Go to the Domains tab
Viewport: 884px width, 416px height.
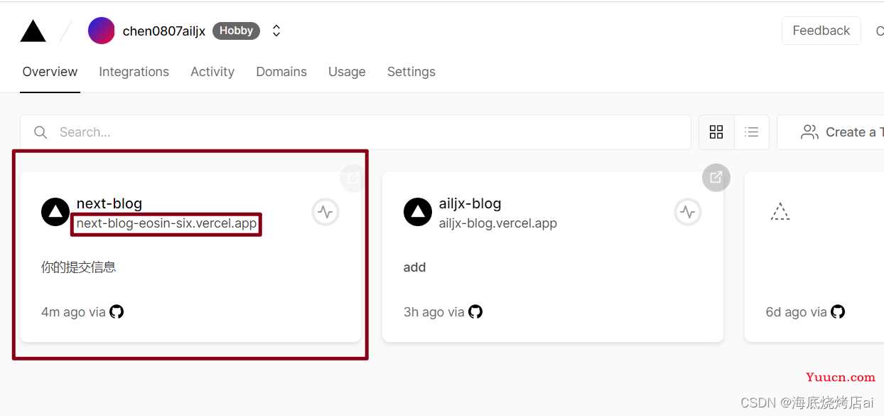[281, 72]
